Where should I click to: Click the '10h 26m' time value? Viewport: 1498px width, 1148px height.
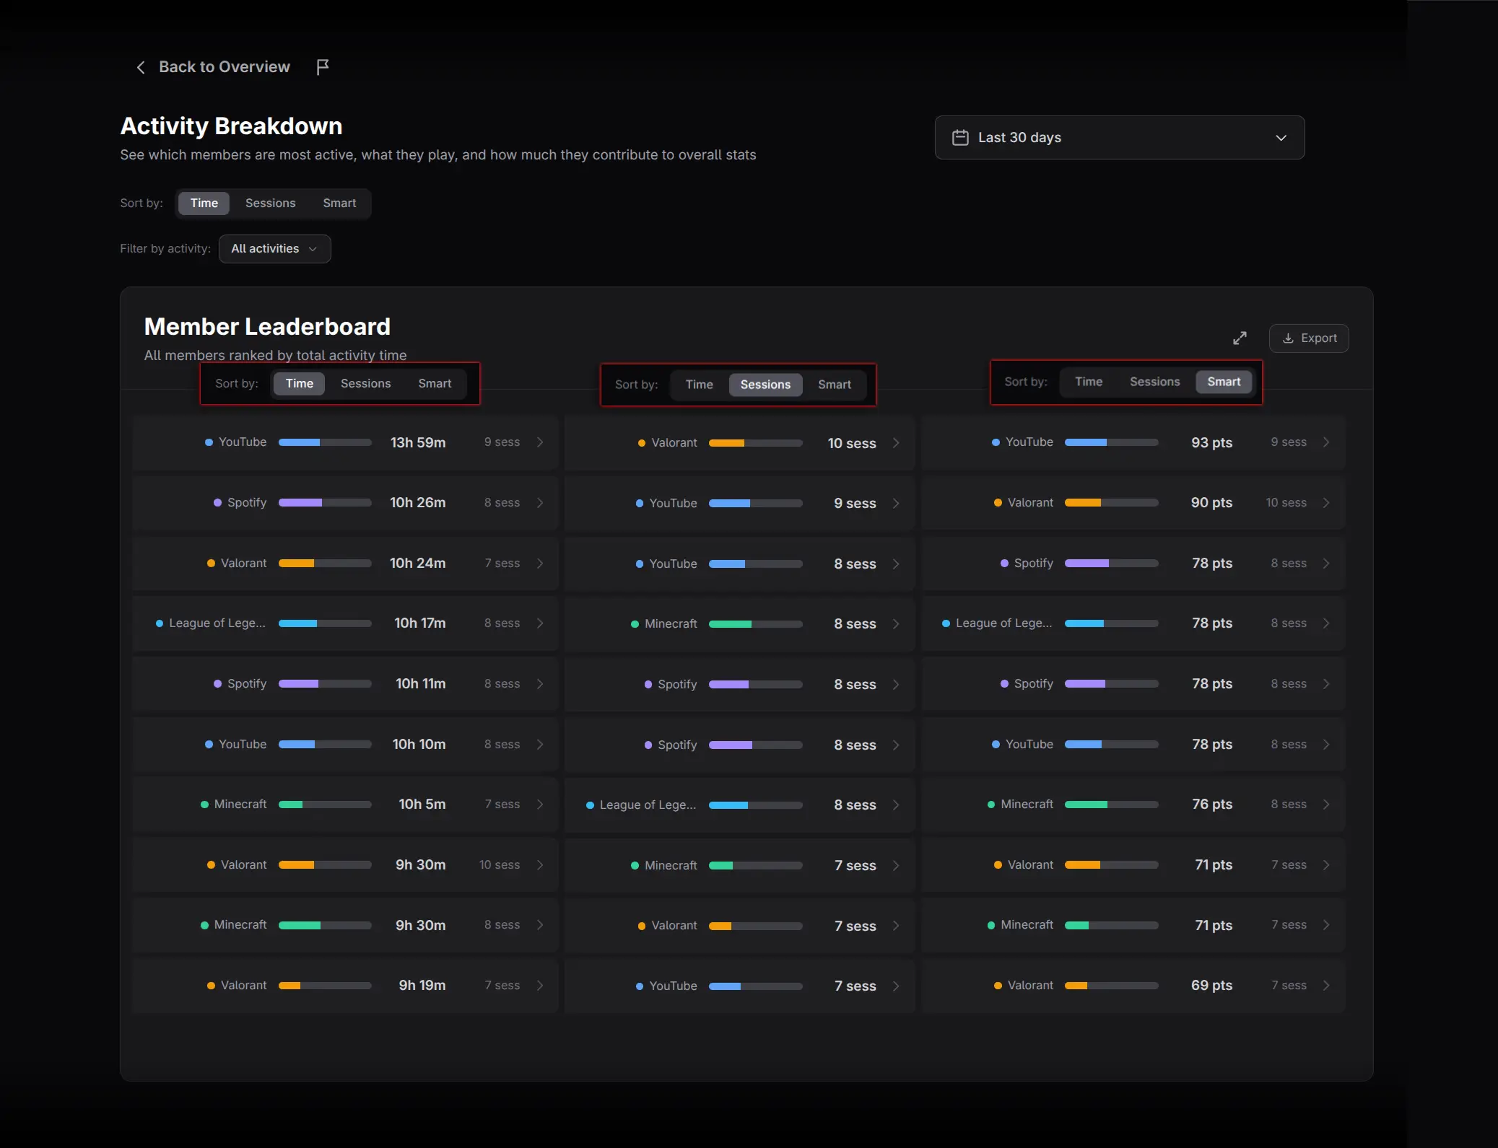tap(418, 503)
